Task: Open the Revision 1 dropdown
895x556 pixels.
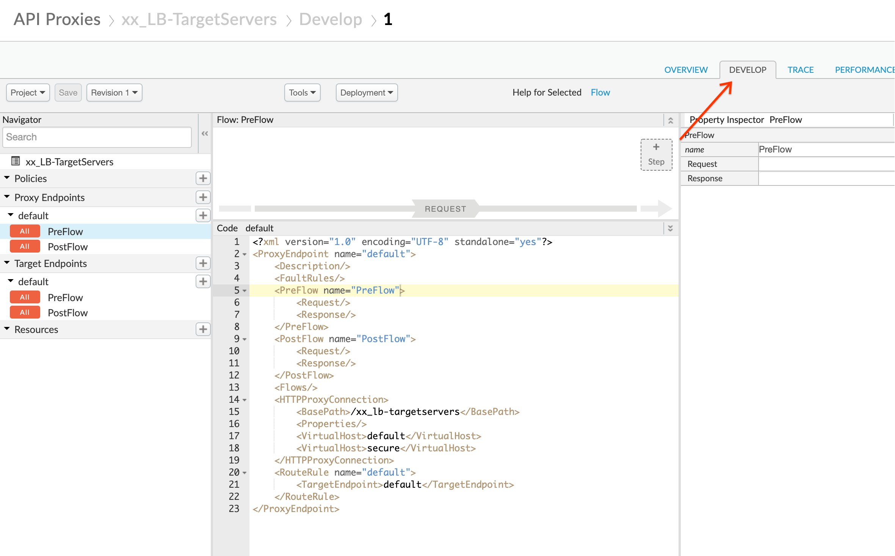Action: tap(114, 93)
